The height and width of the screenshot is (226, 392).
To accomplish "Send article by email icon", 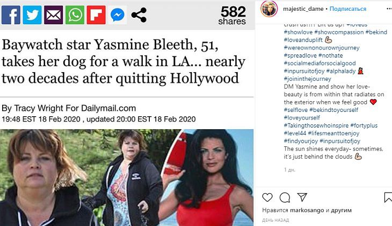I will [x=54, y=15].
